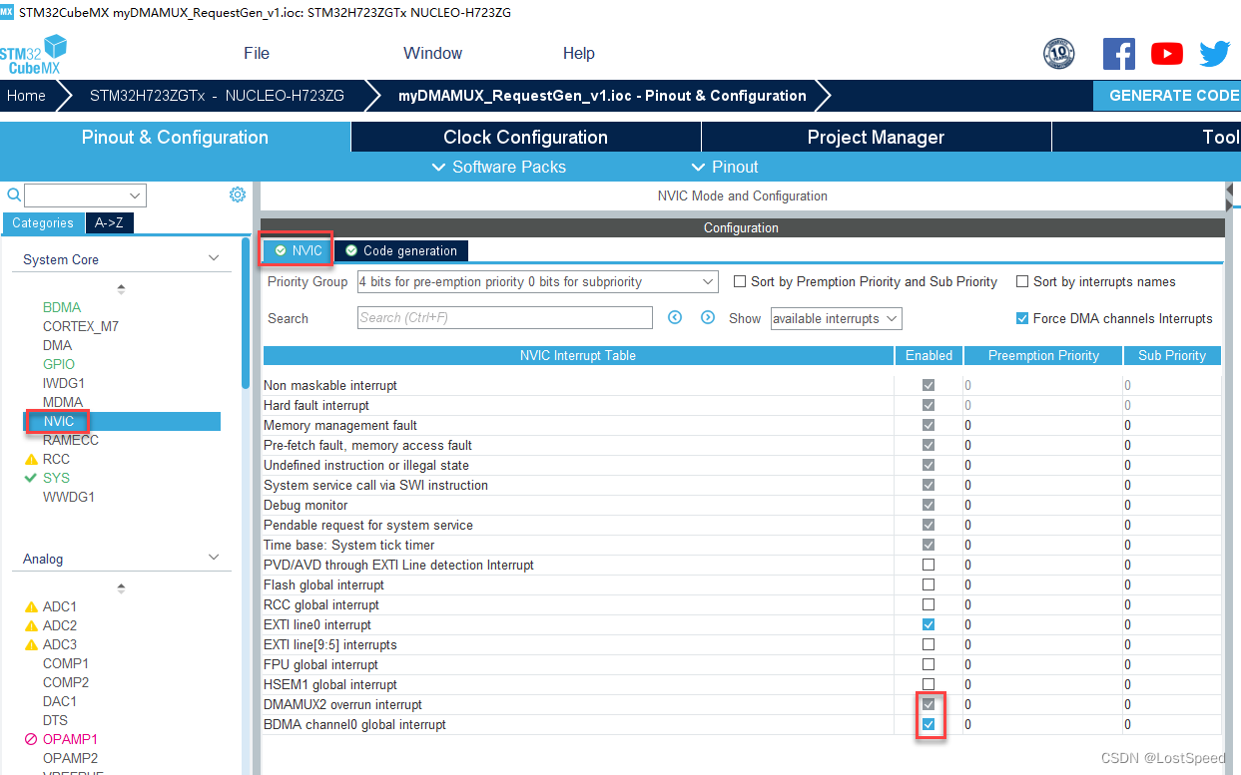Screen dimensions: 1241x775
Task: Click the STM32CubeMX logo
Action: pos(34,54)
